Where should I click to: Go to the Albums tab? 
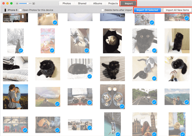[97, 4]
